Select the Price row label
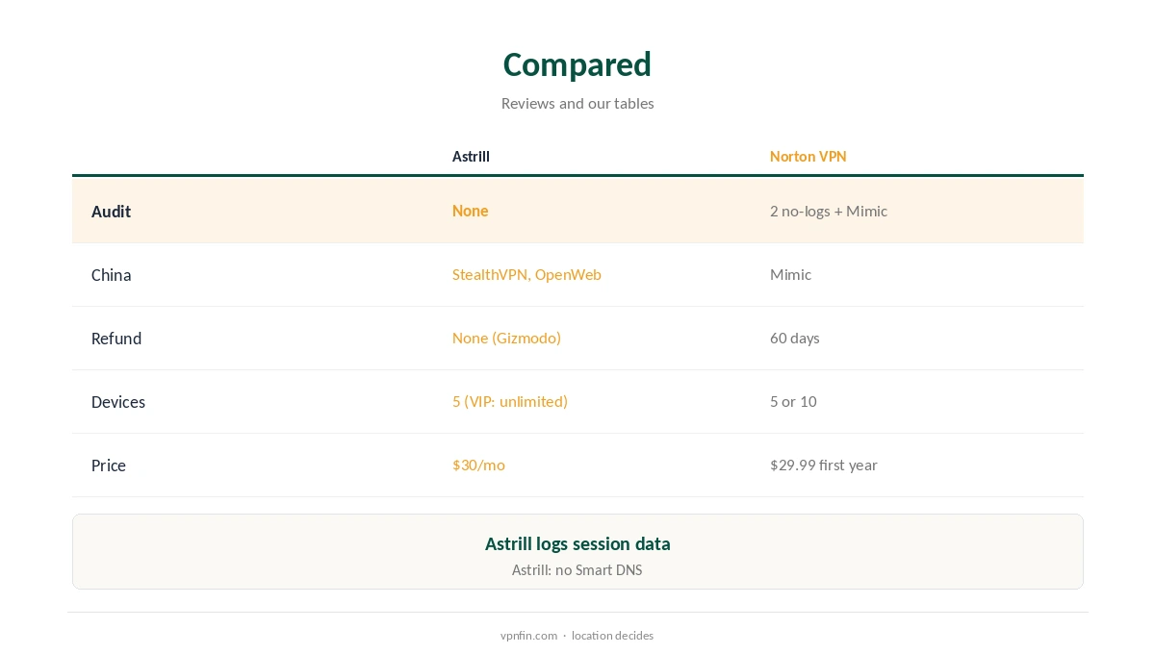The image size is (1155, 654). (109, 465)
